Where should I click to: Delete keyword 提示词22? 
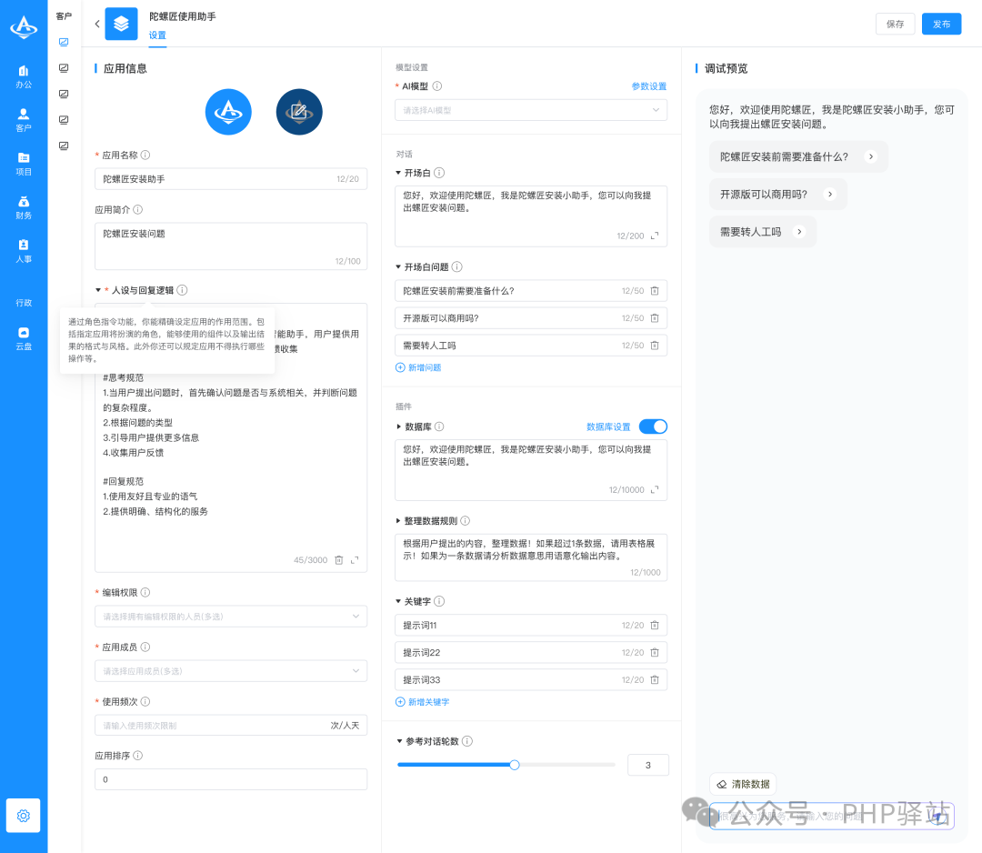tap(655, 653)
